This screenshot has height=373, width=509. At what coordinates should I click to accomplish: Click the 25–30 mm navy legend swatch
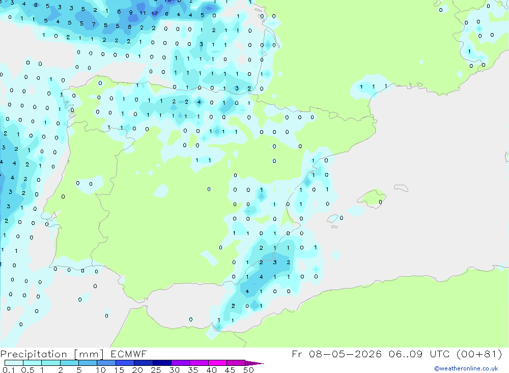pos(162,363)
